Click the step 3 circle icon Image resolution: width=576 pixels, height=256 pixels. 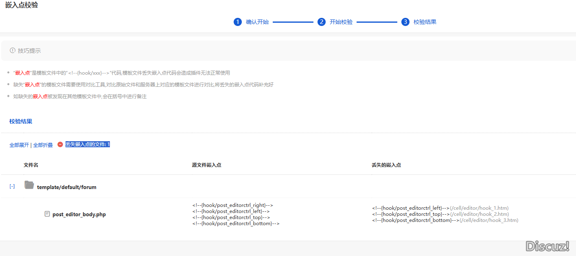405,22
